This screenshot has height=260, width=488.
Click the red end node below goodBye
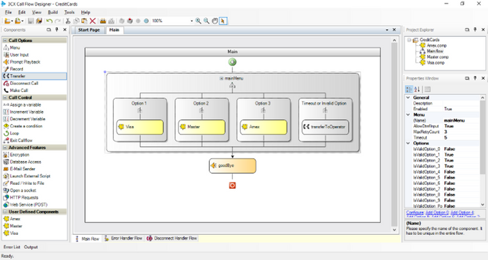click(x=232, y=185)
